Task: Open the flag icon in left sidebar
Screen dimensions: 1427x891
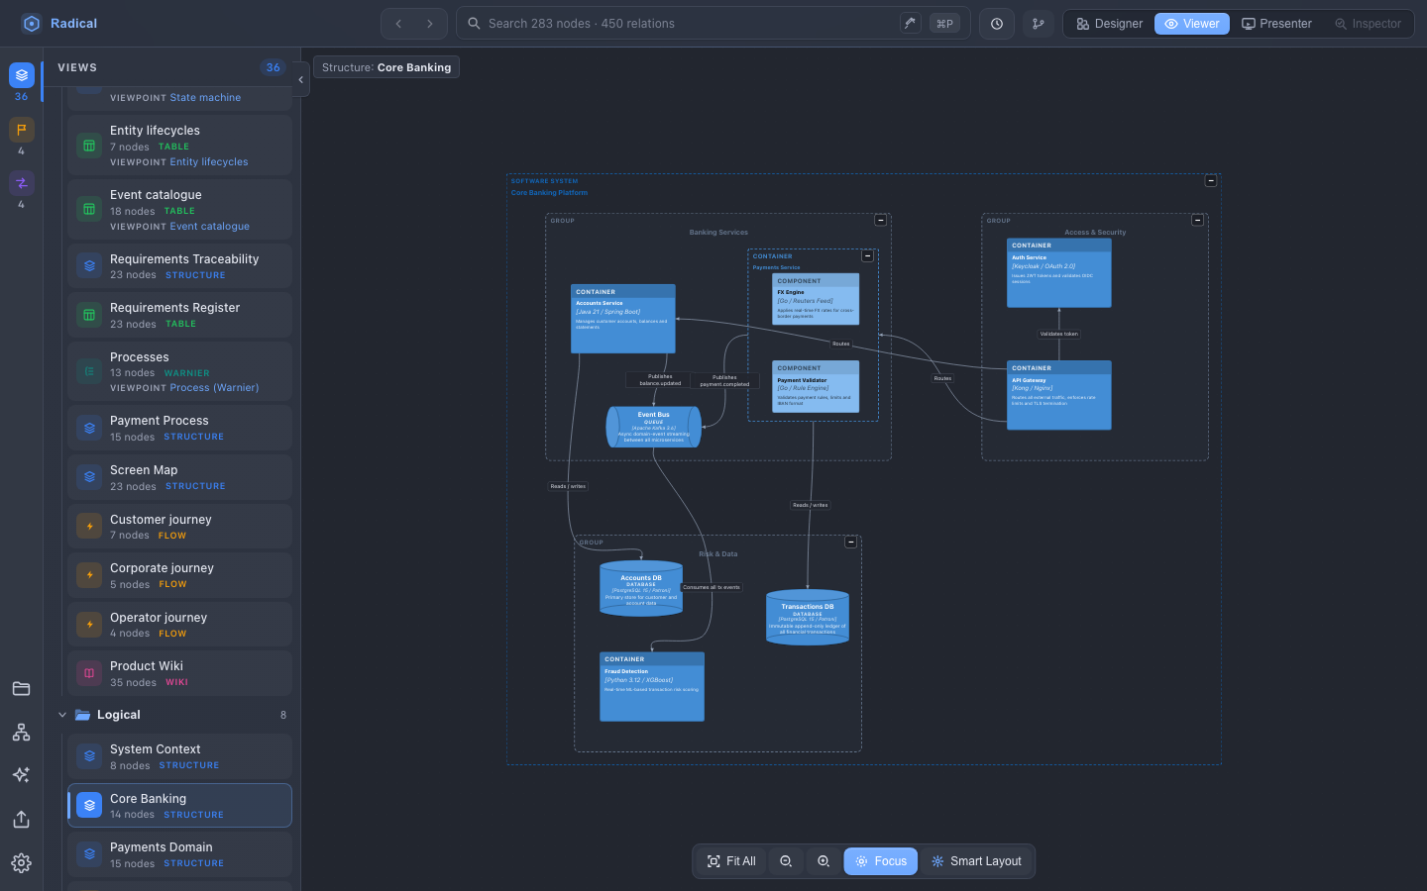Action: [22, 129]
